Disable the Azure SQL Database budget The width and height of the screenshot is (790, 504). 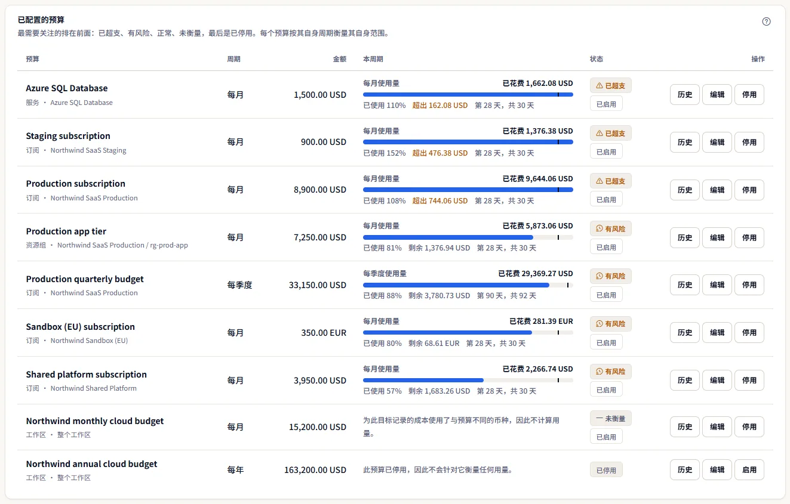tap(749, 94)
